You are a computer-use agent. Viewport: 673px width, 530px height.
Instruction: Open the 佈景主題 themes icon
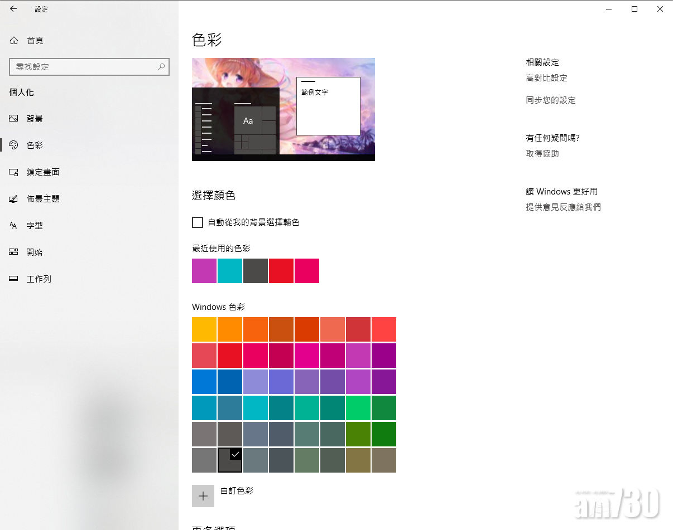click(14, 199)
